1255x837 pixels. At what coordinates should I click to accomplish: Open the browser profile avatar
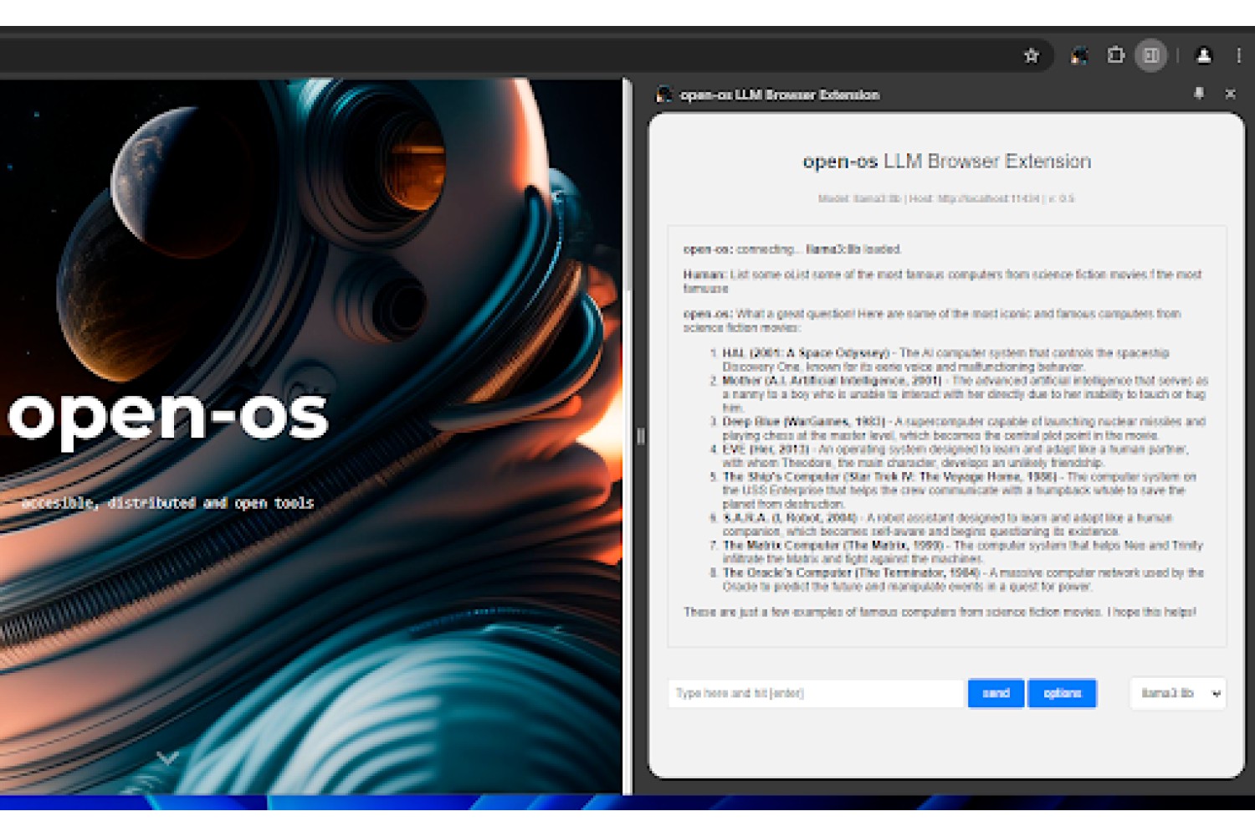pos(1204,56)
